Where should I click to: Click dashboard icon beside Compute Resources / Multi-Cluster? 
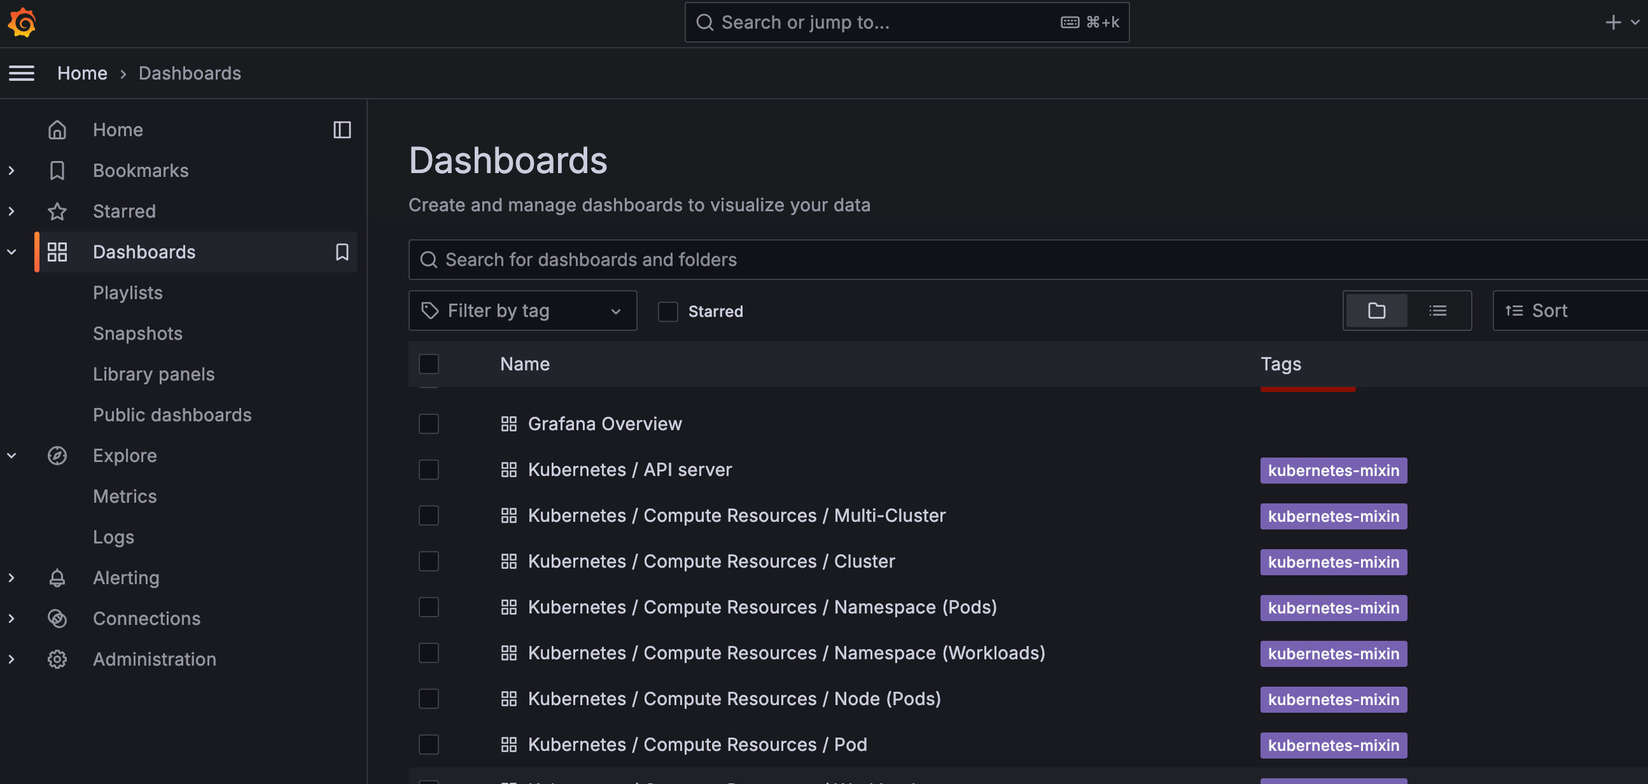pos(508,516)
